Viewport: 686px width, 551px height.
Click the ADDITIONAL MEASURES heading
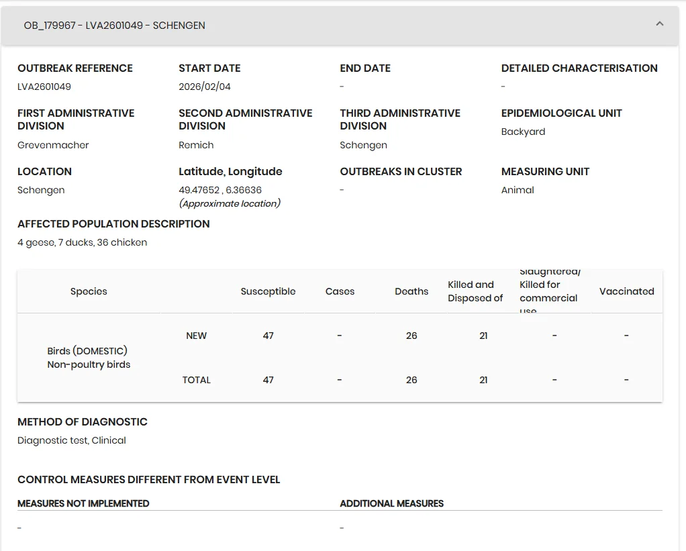[x=391, y=503]
